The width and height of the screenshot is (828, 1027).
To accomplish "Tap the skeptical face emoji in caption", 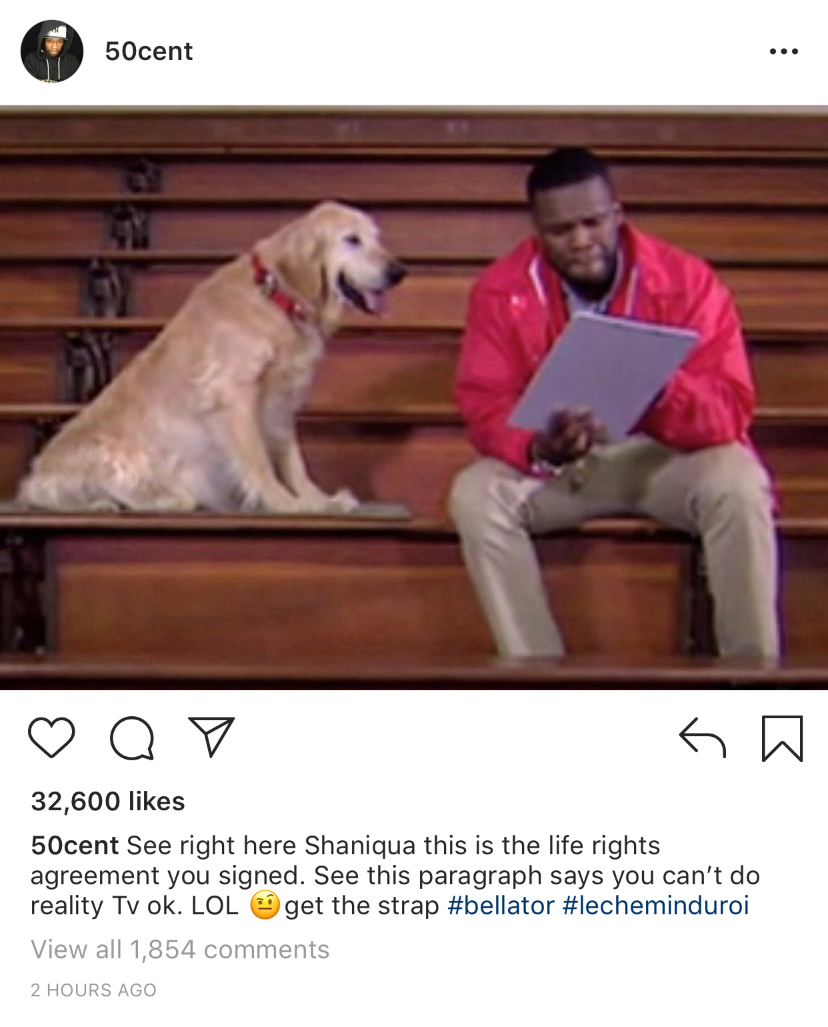I will [x=265, y=905].
